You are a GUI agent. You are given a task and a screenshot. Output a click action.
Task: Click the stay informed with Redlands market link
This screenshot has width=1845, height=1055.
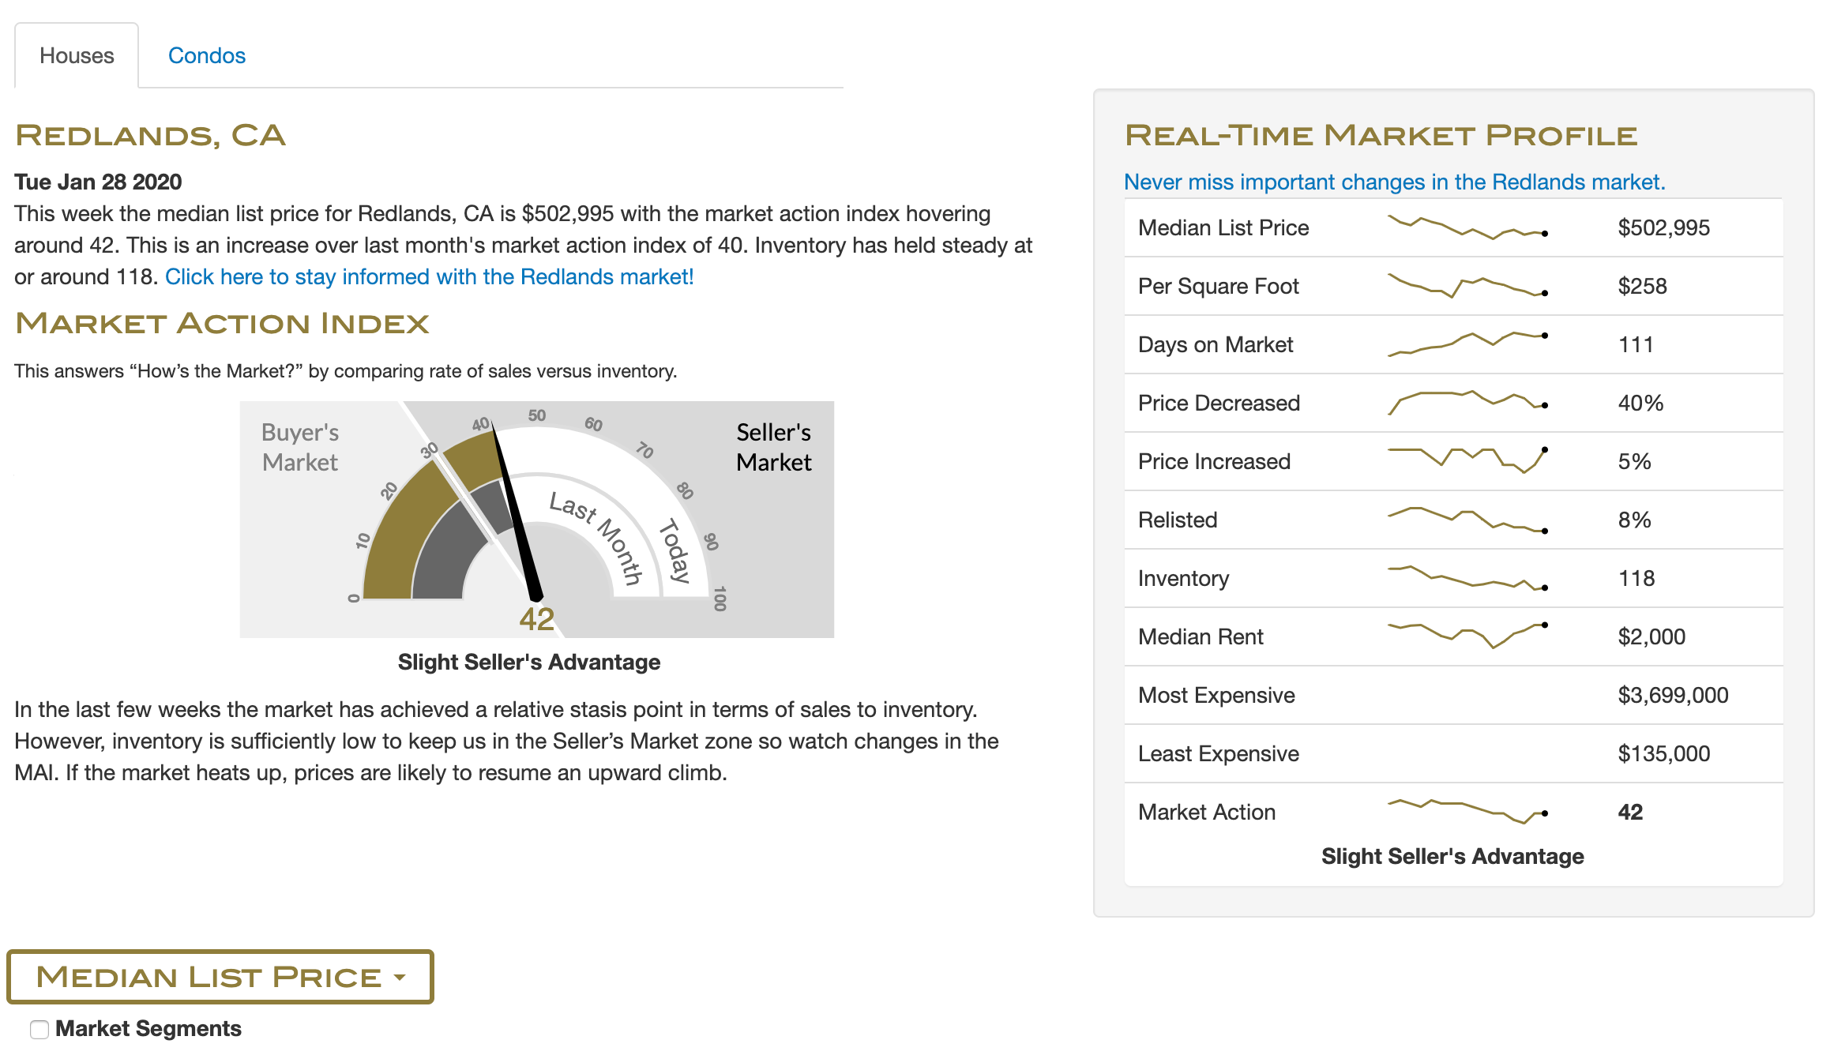coord(430,276)
